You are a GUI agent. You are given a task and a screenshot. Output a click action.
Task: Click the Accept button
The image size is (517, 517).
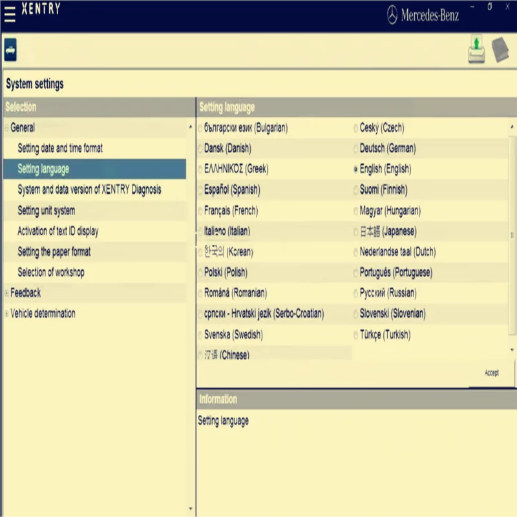pyautogui.click(x=491, y=373)
